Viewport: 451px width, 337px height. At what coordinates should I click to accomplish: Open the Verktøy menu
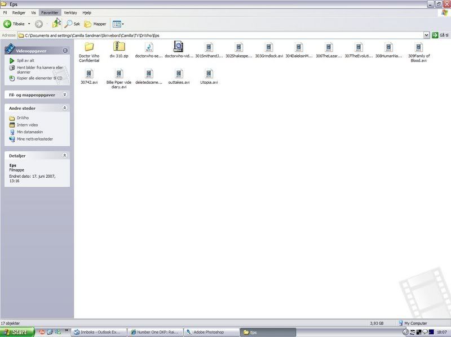(70, 12)
